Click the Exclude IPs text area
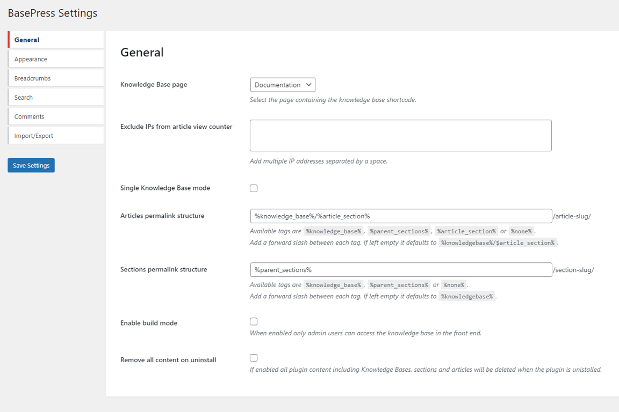 pos(400,135)
